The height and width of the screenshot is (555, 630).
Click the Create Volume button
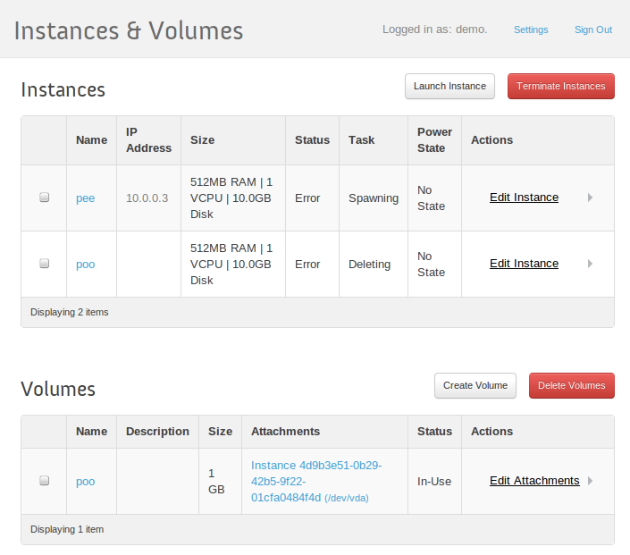coord(475,385)
